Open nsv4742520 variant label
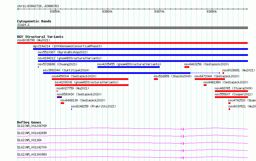 [x=242, y=100]
